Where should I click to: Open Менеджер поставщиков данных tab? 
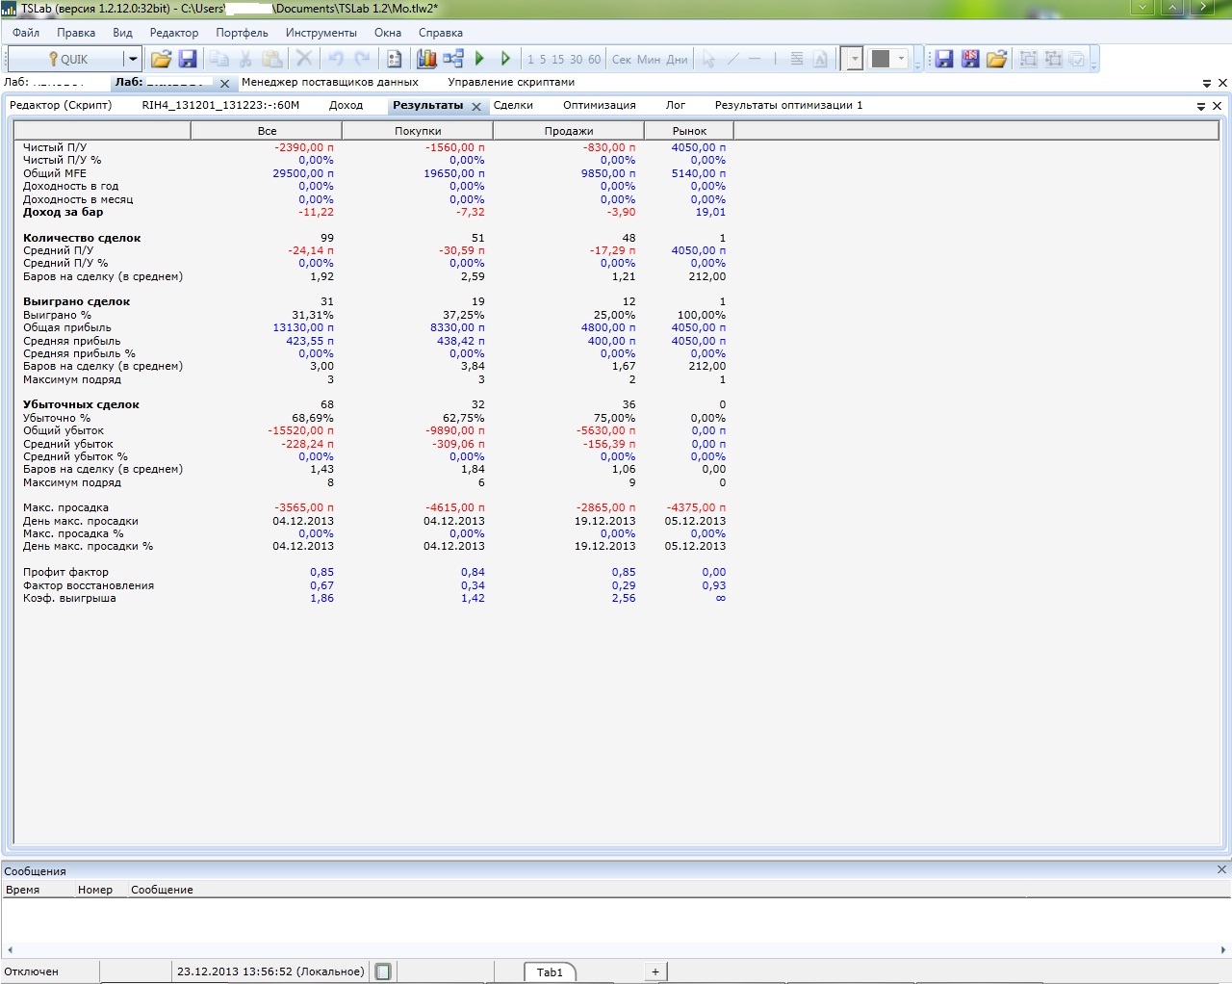tap(329, 82)
